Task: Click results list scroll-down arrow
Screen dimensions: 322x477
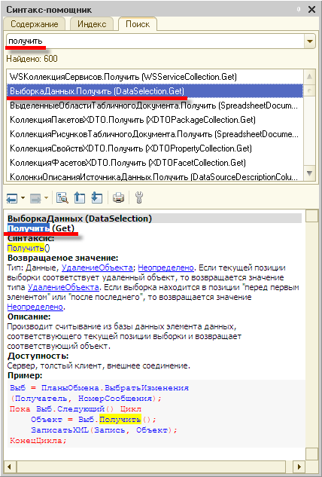Action: (309, 173)
